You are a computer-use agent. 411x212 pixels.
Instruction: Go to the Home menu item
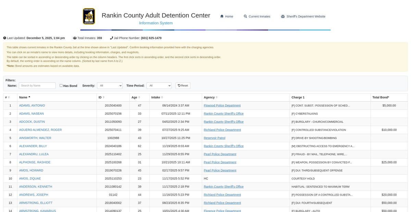[226, 16]
